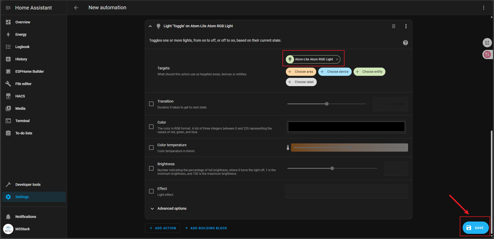Viewport: 494px width, 239px height.
Task: Open Logbook in the sidebar
Action: [34, 47]
